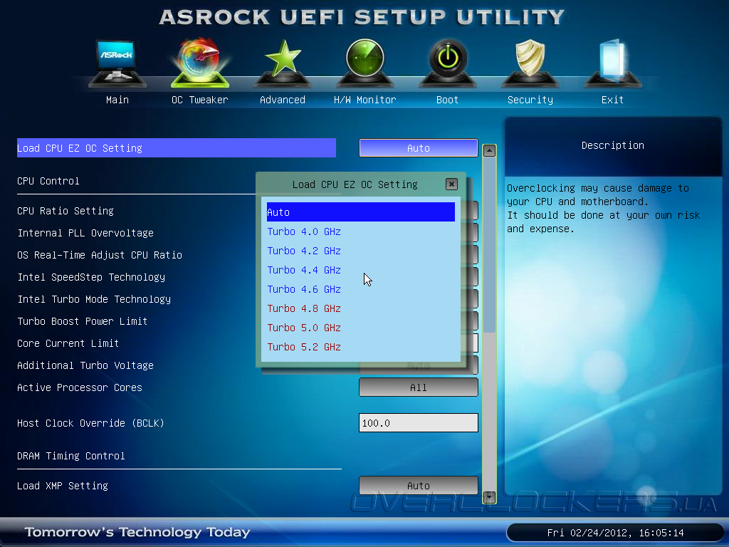The image size is (729, 547).
Task: Select the Boot power icon
Action: point(448,63)
